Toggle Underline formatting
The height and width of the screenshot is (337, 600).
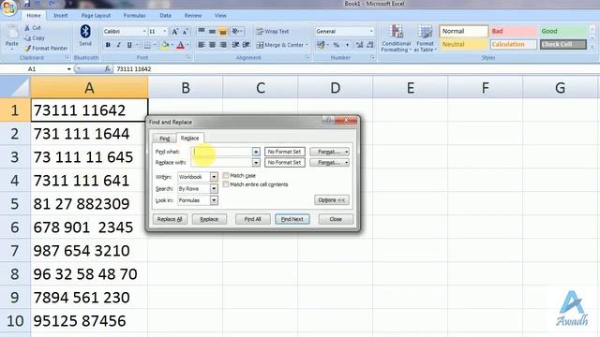coord(129,45)
